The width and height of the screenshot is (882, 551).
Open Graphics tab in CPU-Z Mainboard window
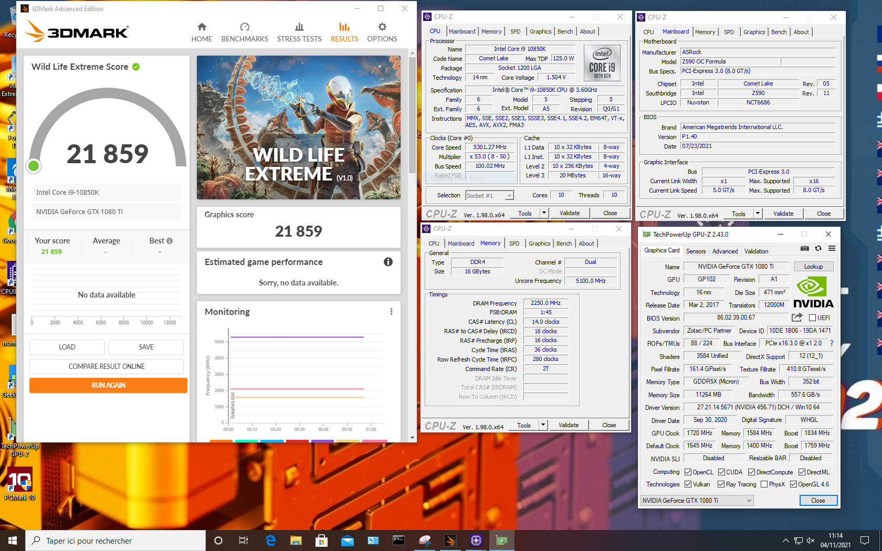(x=754, y=32)
